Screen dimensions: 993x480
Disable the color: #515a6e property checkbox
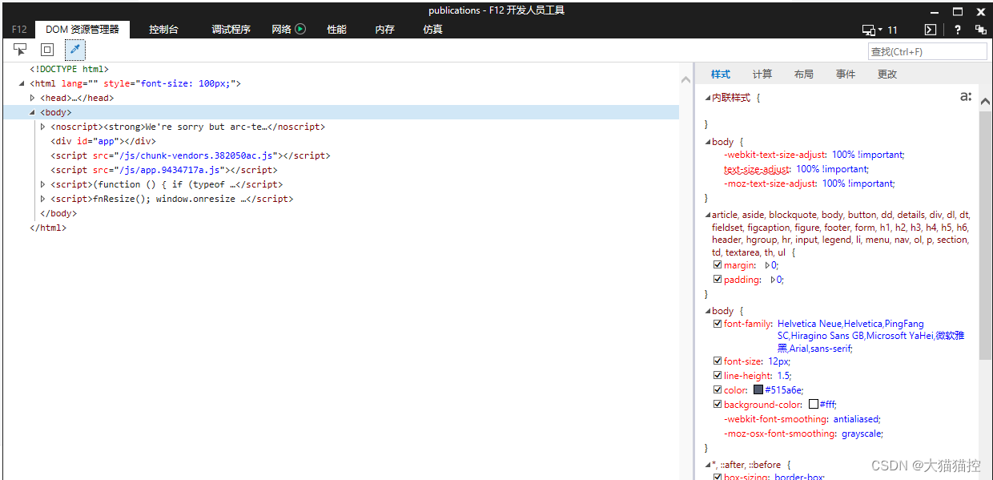tap(718, 389)
